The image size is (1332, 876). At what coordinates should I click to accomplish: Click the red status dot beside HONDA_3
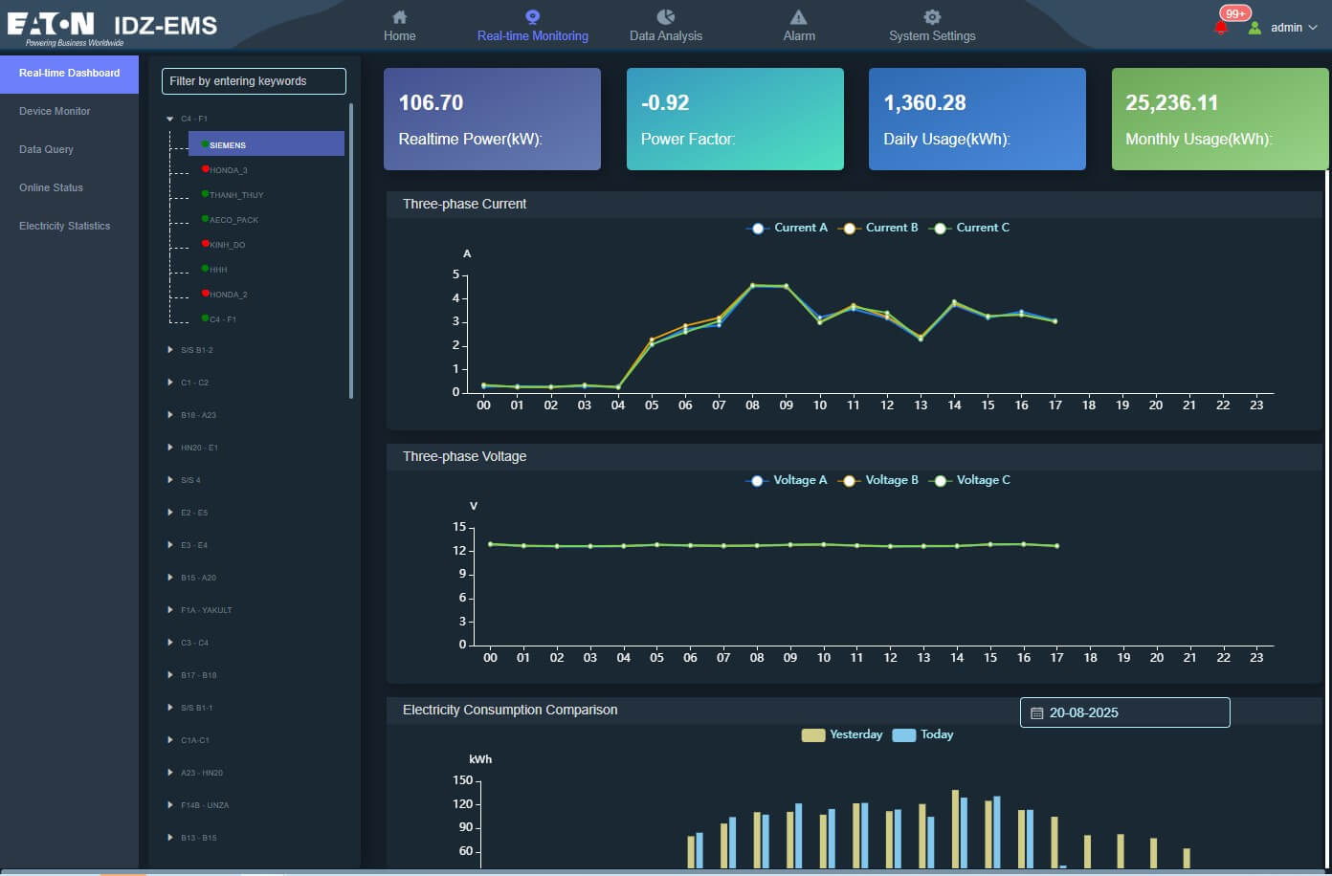[206, 169]
